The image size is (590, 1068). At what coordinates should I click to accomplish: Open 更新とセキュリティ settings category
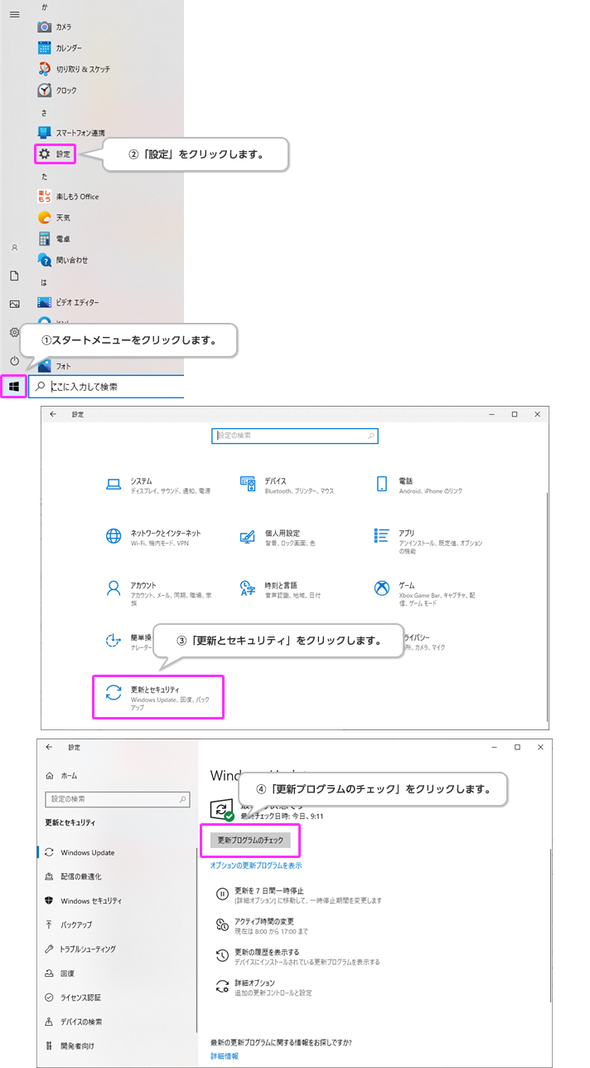tap(157, 696)
